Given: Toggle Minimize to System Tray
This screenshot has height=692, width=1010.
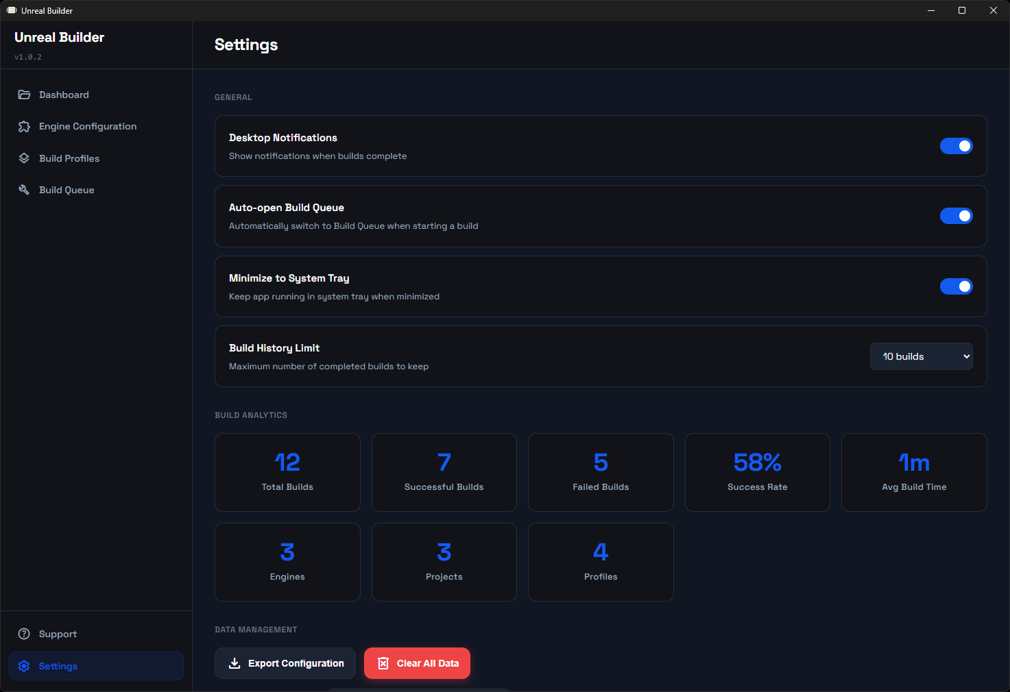Looking at the screenshot, I should click(x=957, y=286).
